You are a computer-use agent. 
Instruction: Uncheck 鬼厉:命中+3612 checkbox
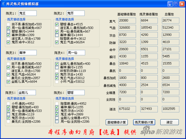(8, 42)
